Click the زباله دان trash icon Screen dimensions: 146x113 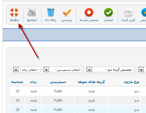pyautogui.click(x=51, y=12)
